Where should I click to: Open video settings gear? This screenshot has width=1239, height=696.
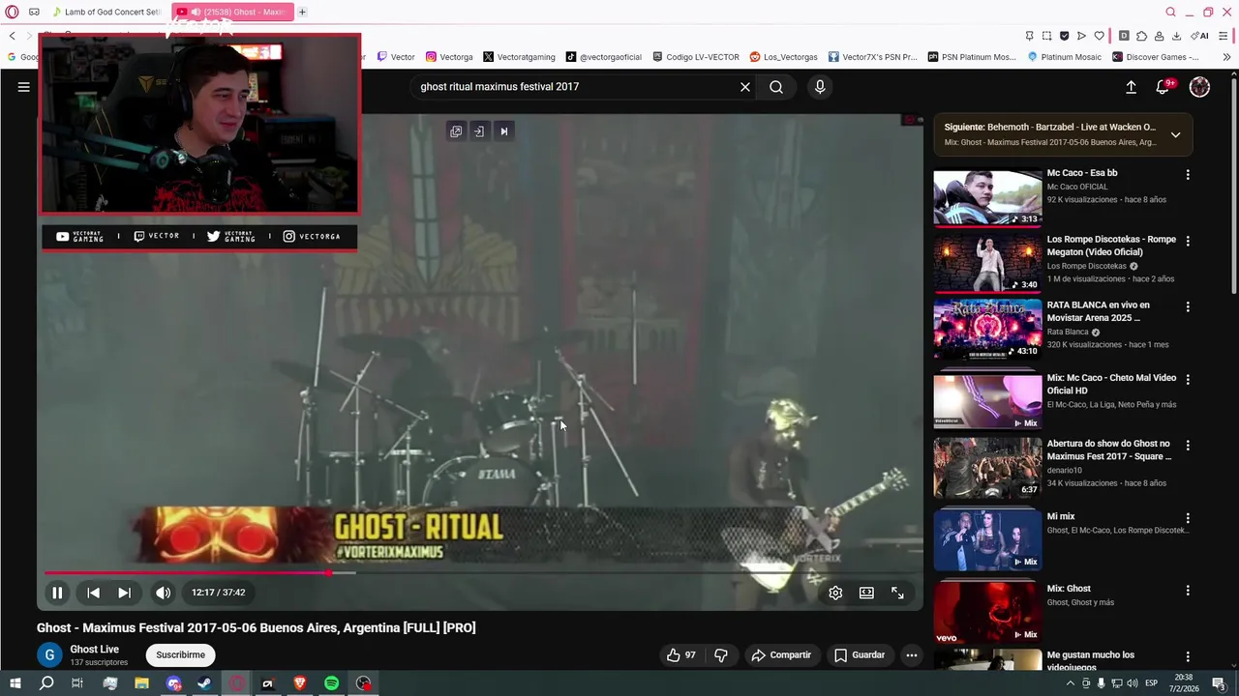click(x=835, y=593)
